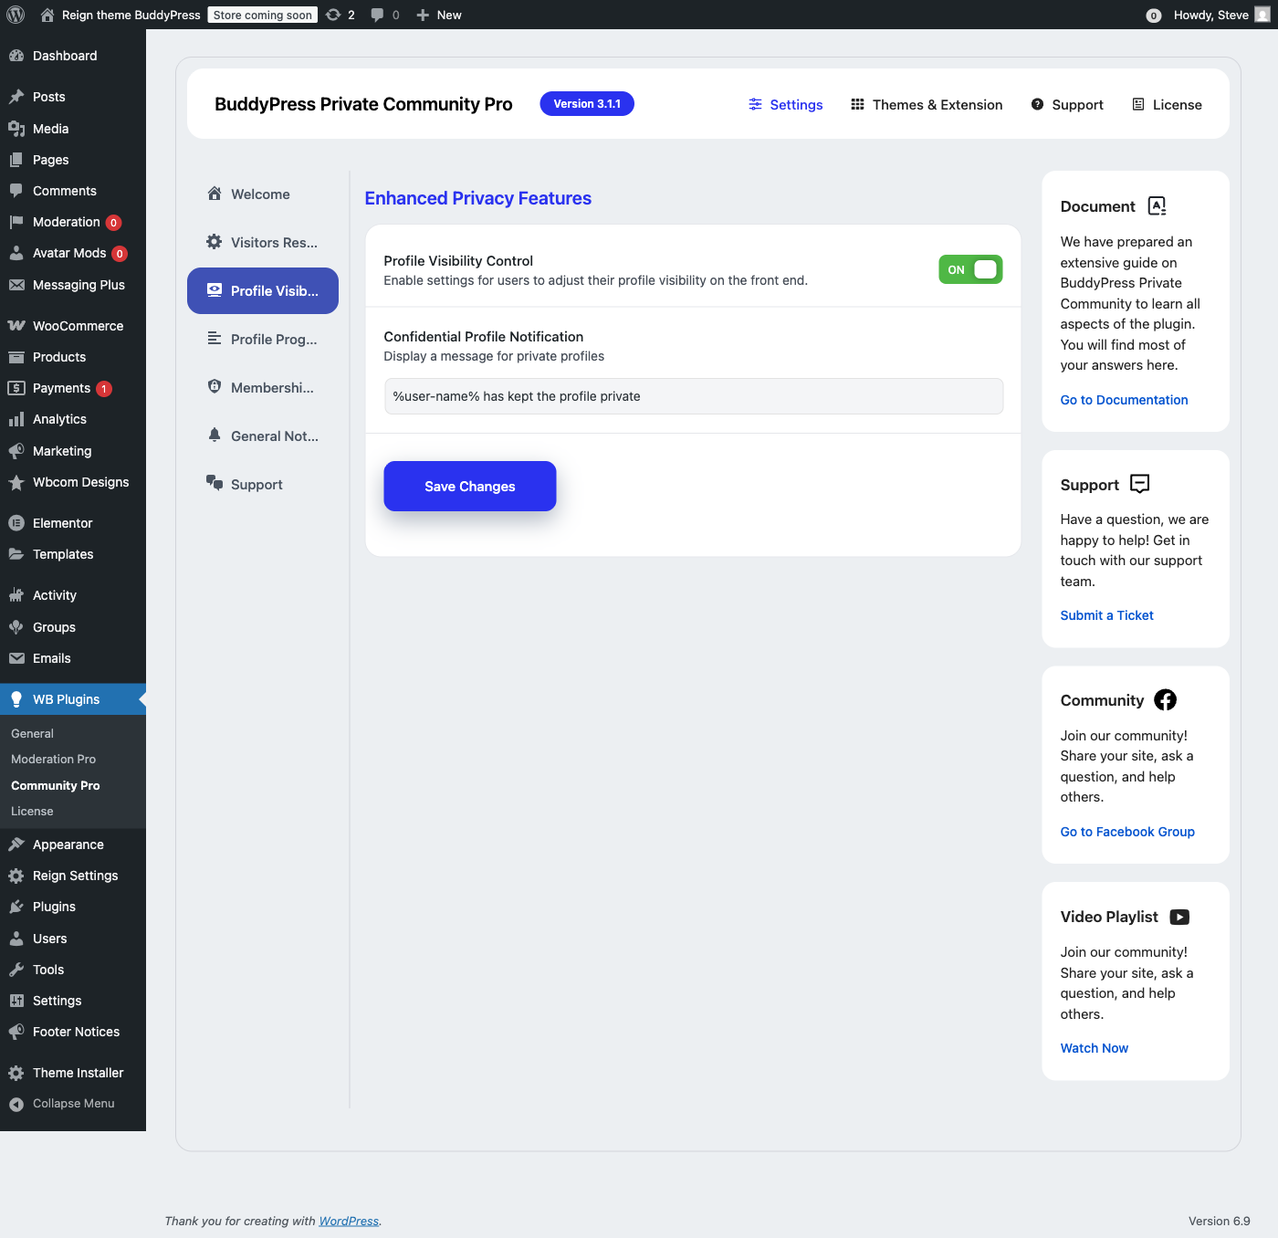Open the Document guide icon in sidebar card
Screen dimensions: 1278x1238
[1158, 206]
